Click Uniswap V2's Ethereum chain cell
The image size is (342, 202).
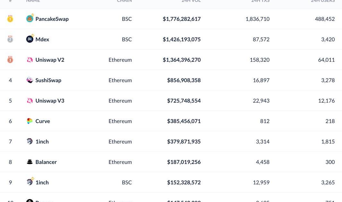(120, 60)
